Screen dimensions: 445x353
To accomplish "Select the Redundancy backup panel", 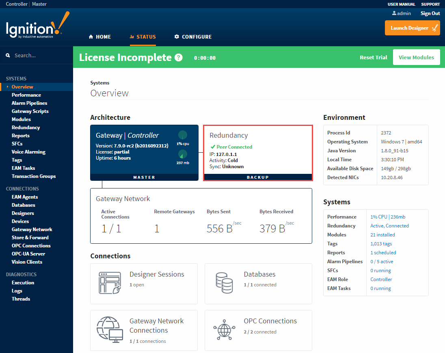I will (x=258, y=153).
